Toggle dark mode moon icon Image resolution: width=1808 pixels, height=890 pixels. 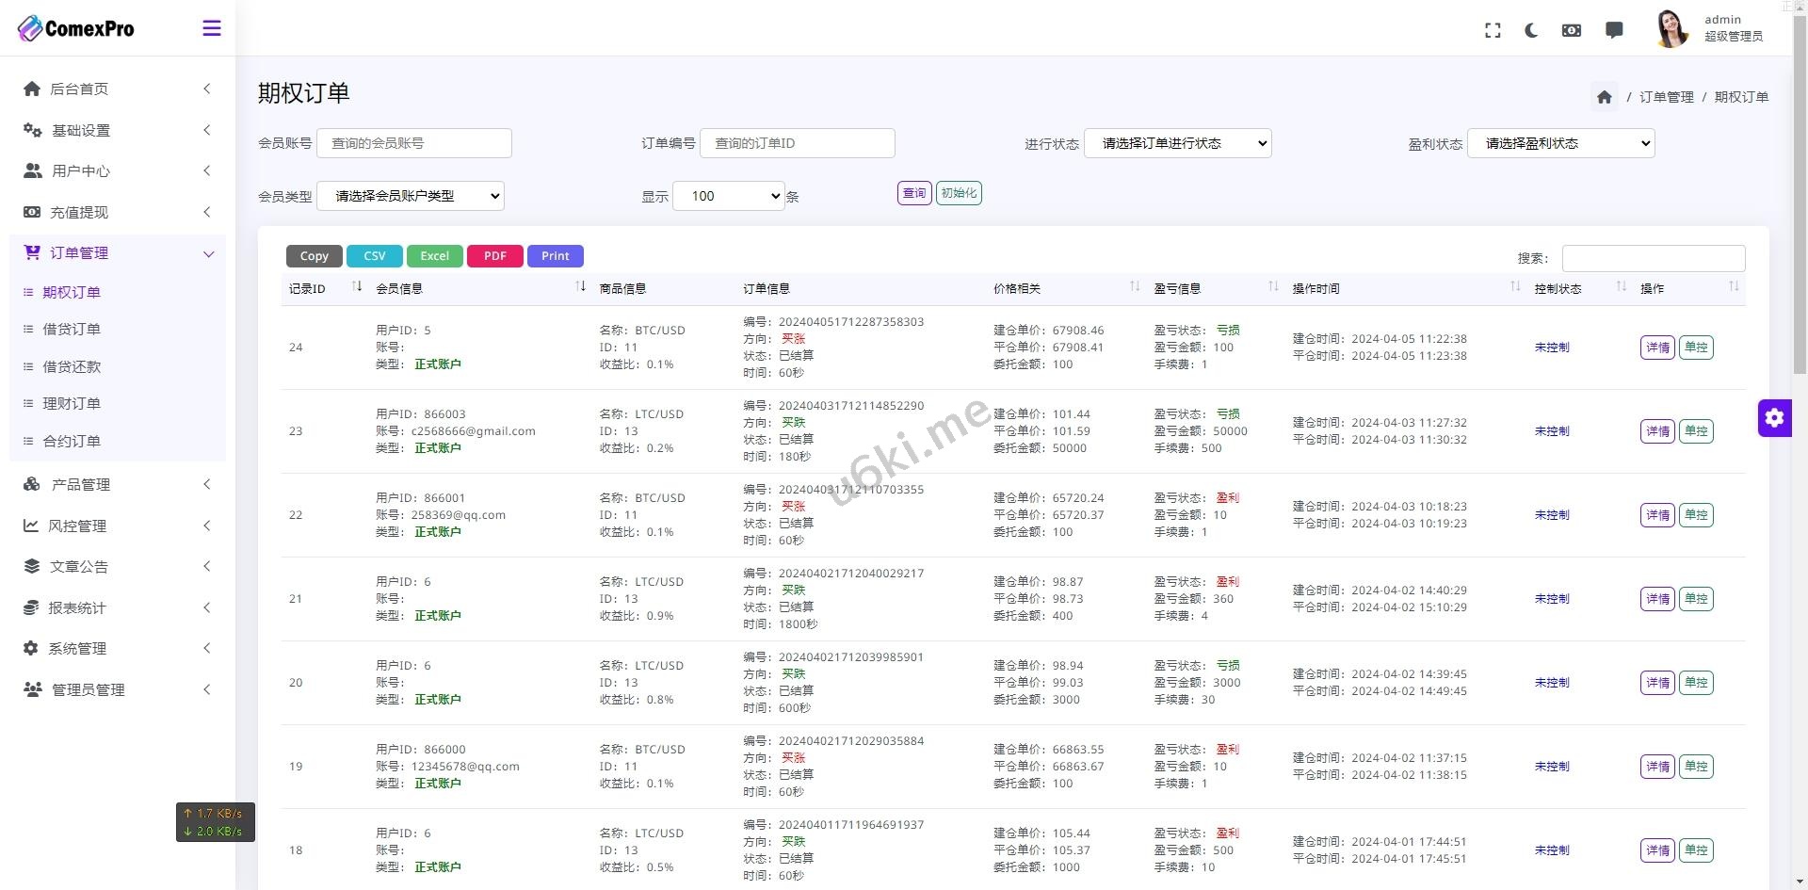[x=1531, y=30]
